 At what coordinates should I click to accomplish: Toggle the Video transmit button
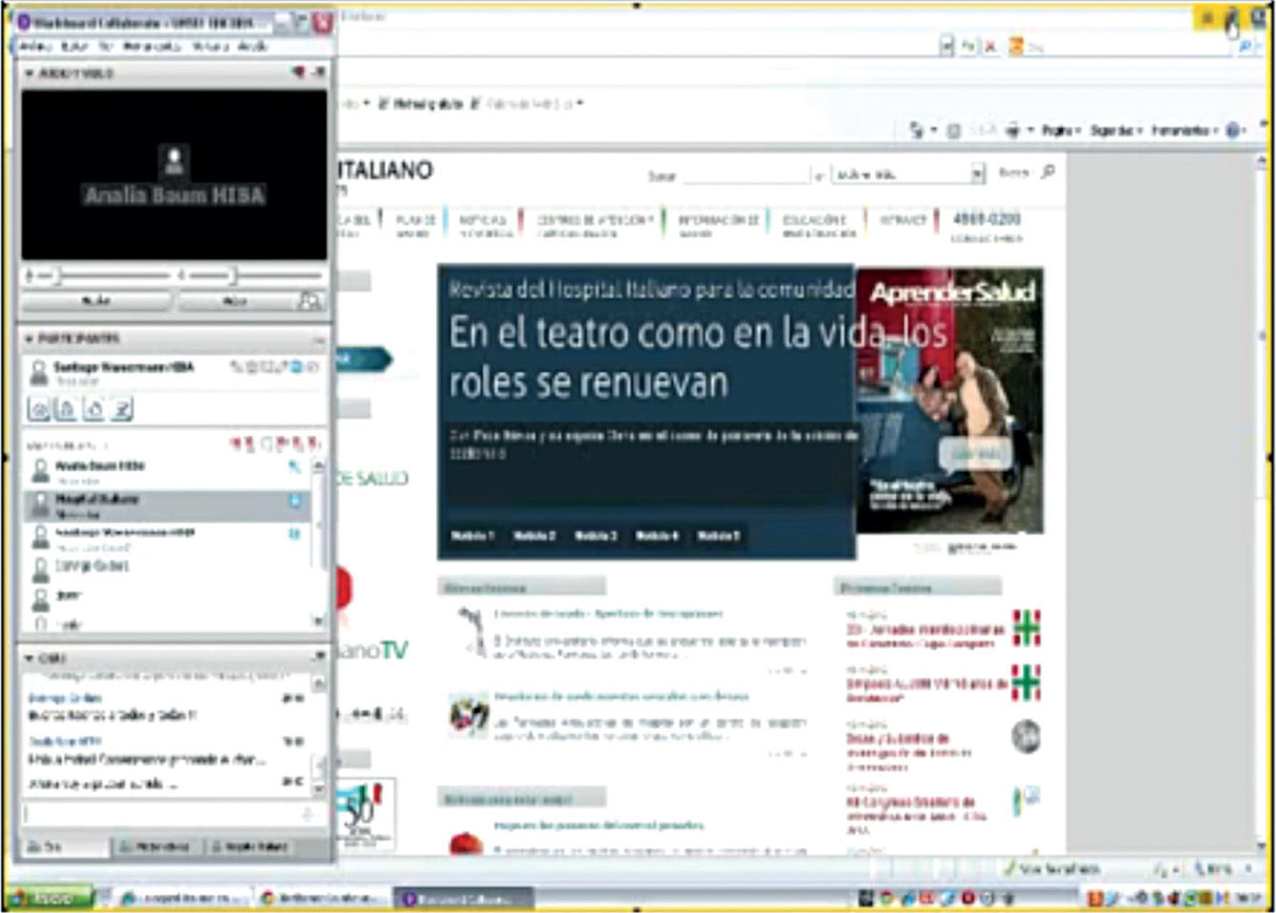(x=234, y=301)
